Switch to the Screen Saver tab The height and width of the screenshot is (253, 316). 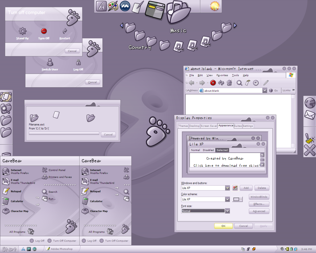209,126
